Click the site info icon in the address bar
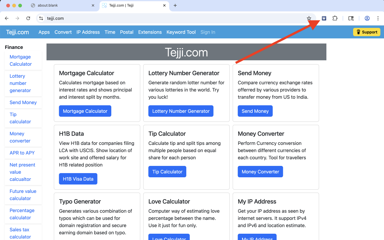The image size is (384, 240). (x=41, y=18)
